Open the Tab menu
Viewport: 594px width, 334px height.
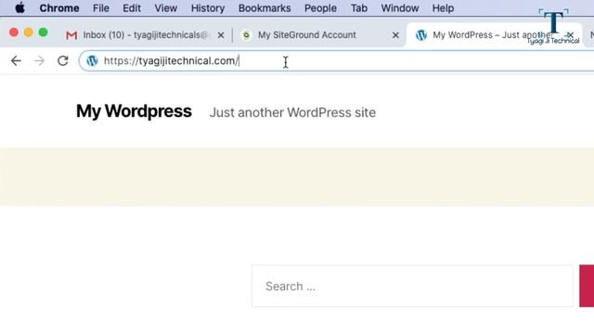tap(359, 8)
